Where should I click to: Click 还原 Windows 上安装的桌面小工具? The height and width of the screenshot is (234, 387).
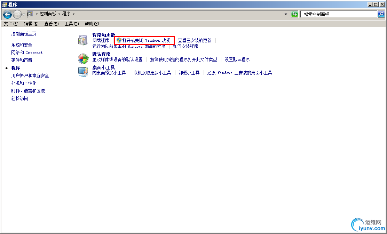tap(240, 73)
